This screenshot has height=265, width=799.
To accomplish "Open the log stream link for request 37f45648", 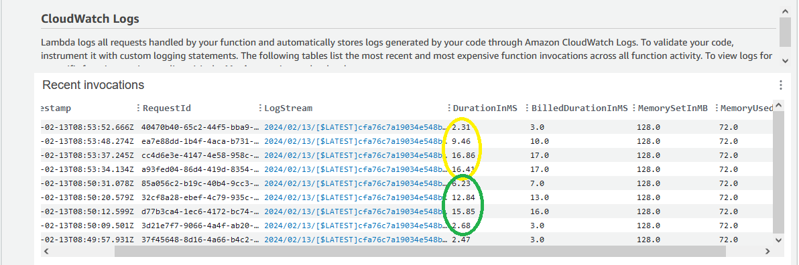I will [356, 239].
